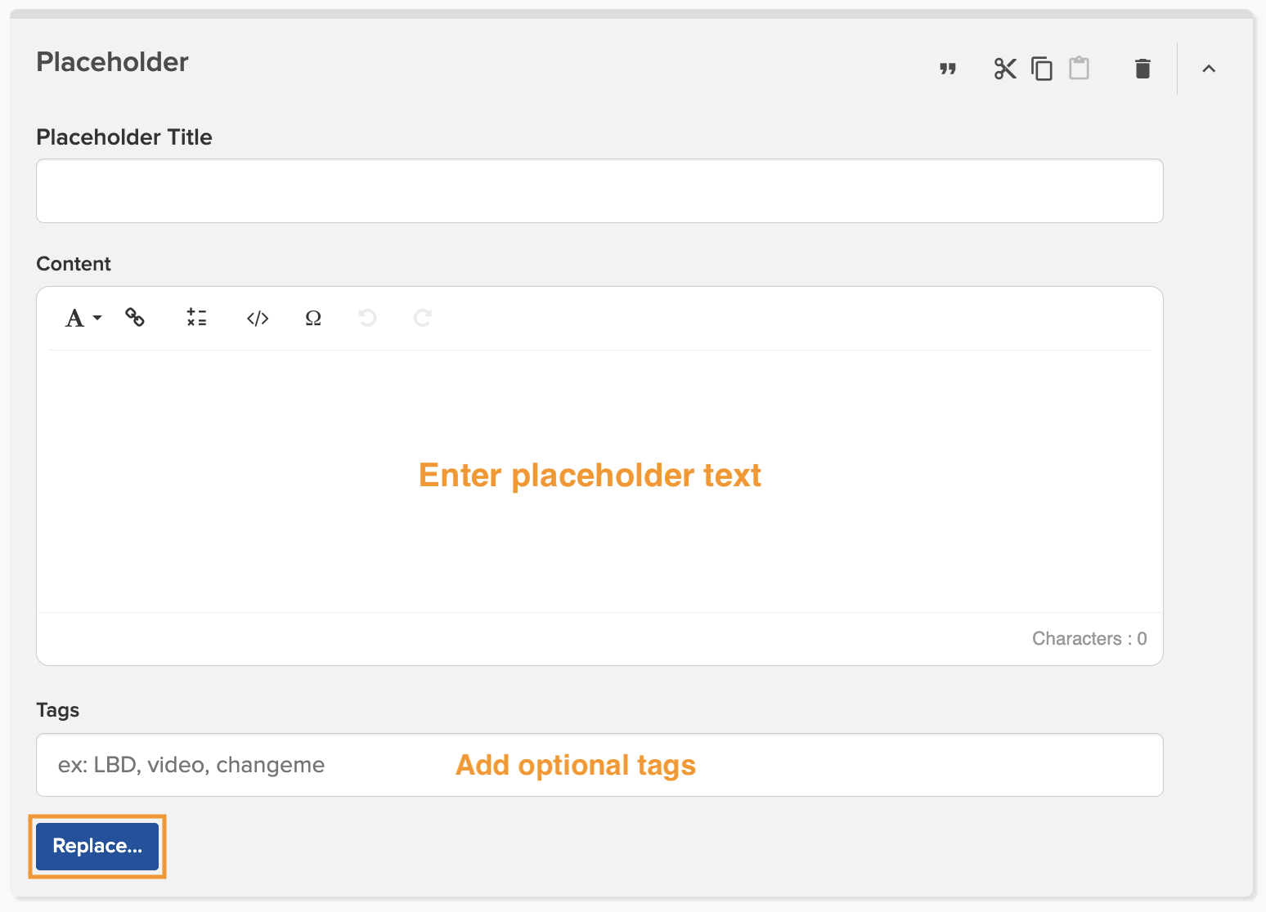Open the text formatting 'A' dropdown
The width and height of the screenshot is (1266, 912).
click(83, 318)
